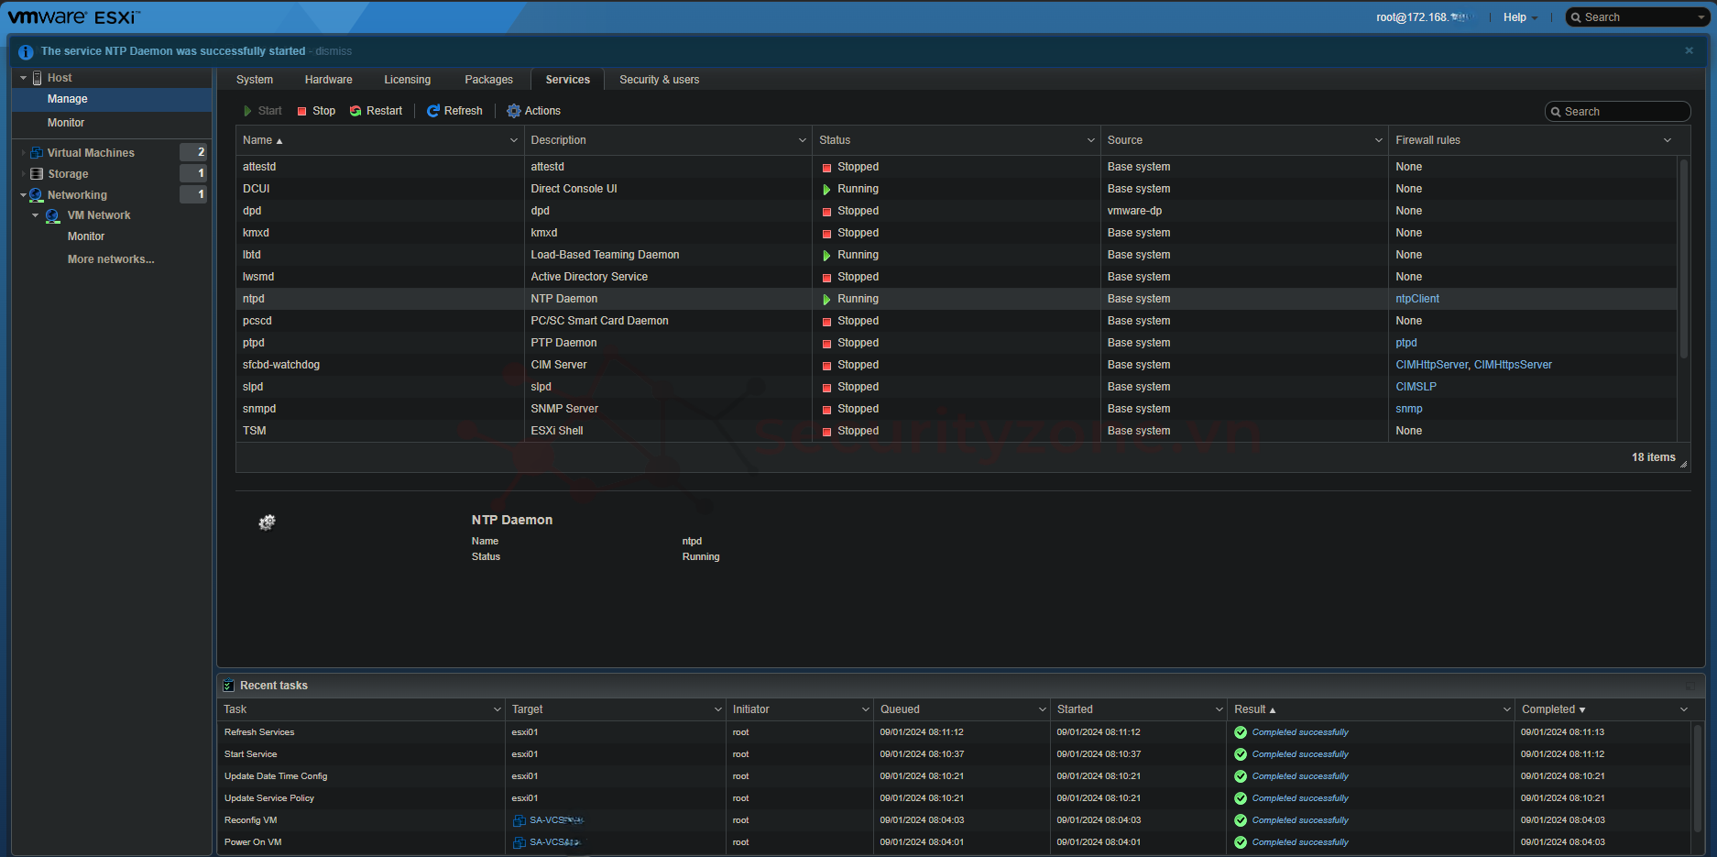Image resolution: width=1717 pixels, height=857 pixels.
Task: Click the greyed Start service button
Action: pyautogui.click(x=262, y=111)
